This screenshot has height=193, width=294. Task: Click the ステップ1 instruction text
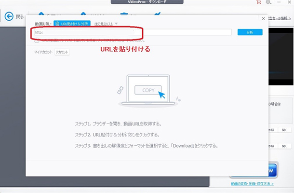coord(118,124)
